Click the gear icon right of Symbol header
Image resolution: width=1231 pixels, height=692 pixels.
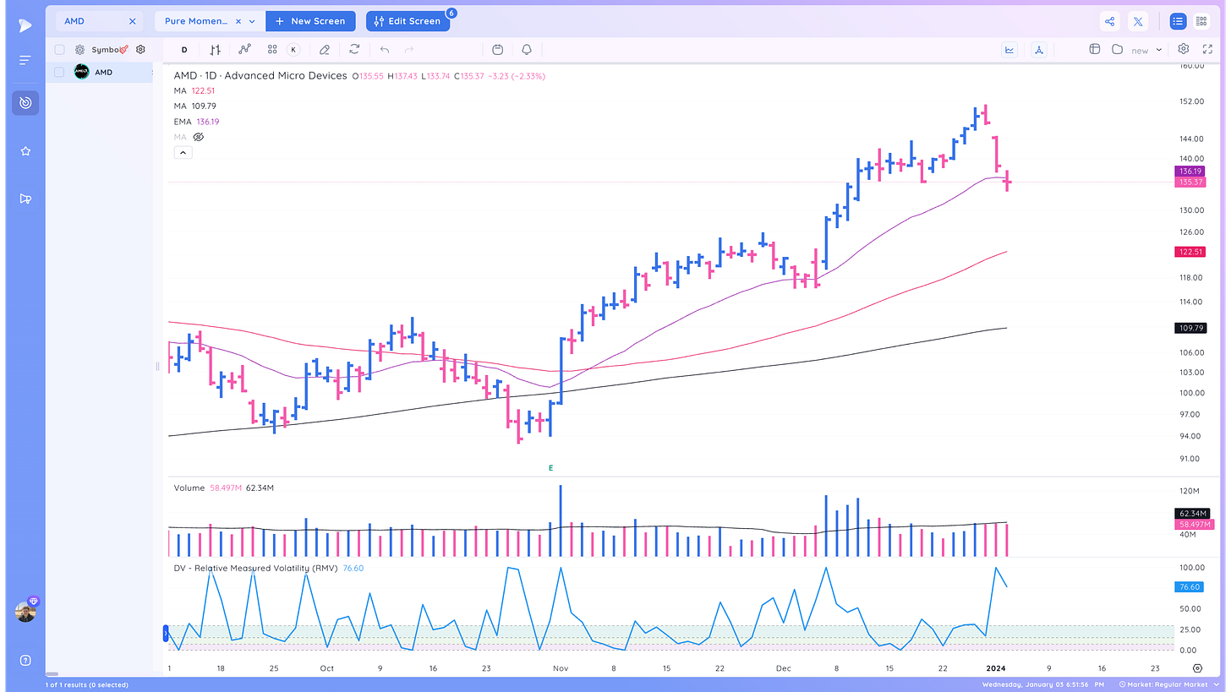(140, 50)
